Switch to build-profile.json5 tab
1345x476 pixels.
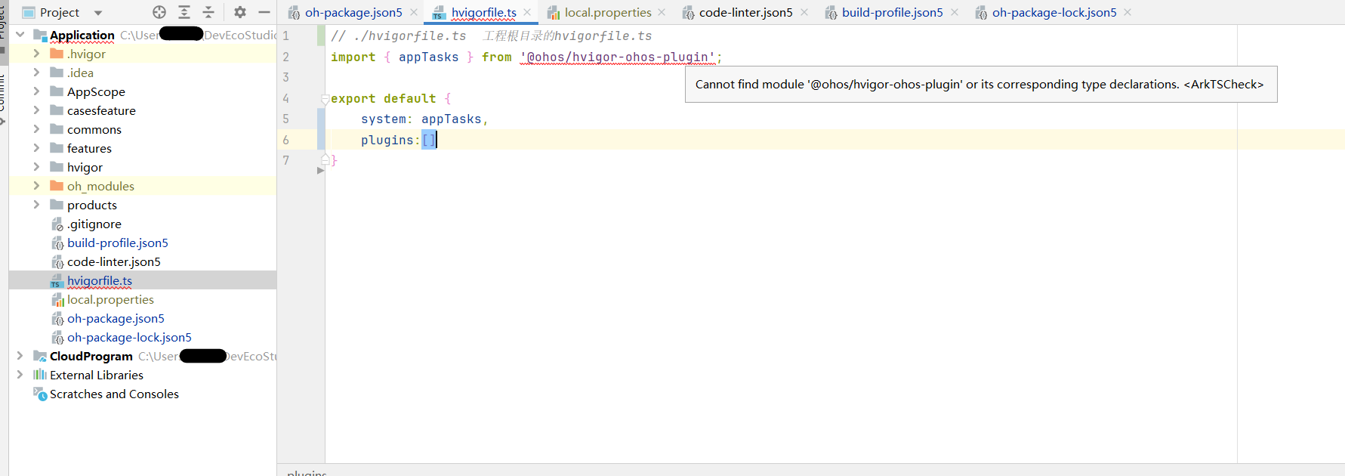coord(893,12)
